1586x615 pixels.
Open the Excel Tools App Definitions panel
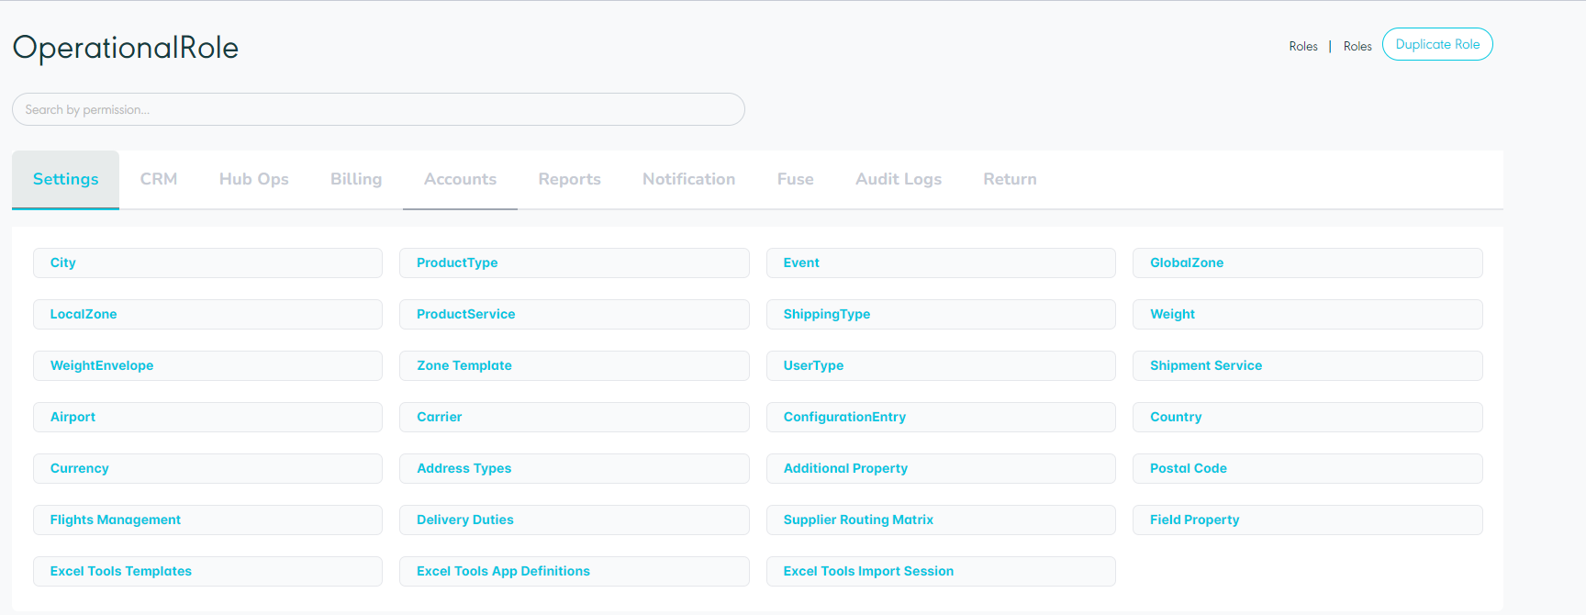(x=575, y=571)
